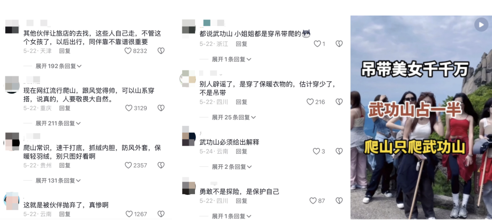Expand 展开131条回复
The height and width of the screenshot is (220, 492).
point(58,180)
